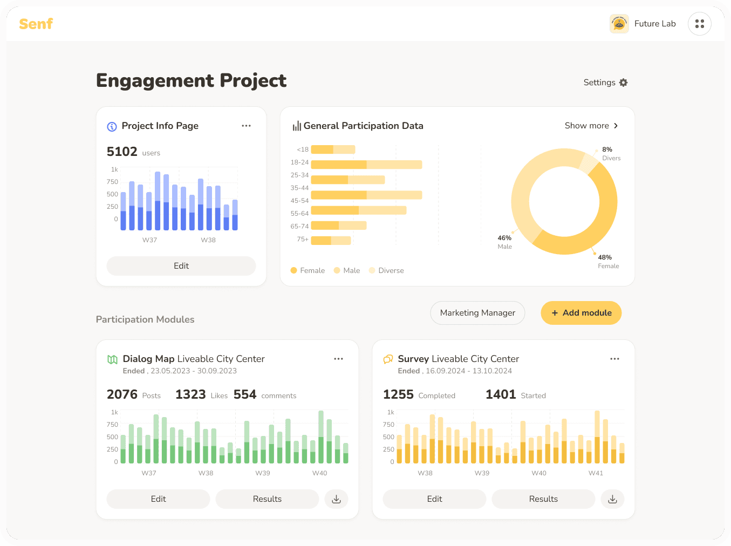This screenshot has width=731, height=546.
Task: View Results for the Survey module
Action: coord(543,499)
